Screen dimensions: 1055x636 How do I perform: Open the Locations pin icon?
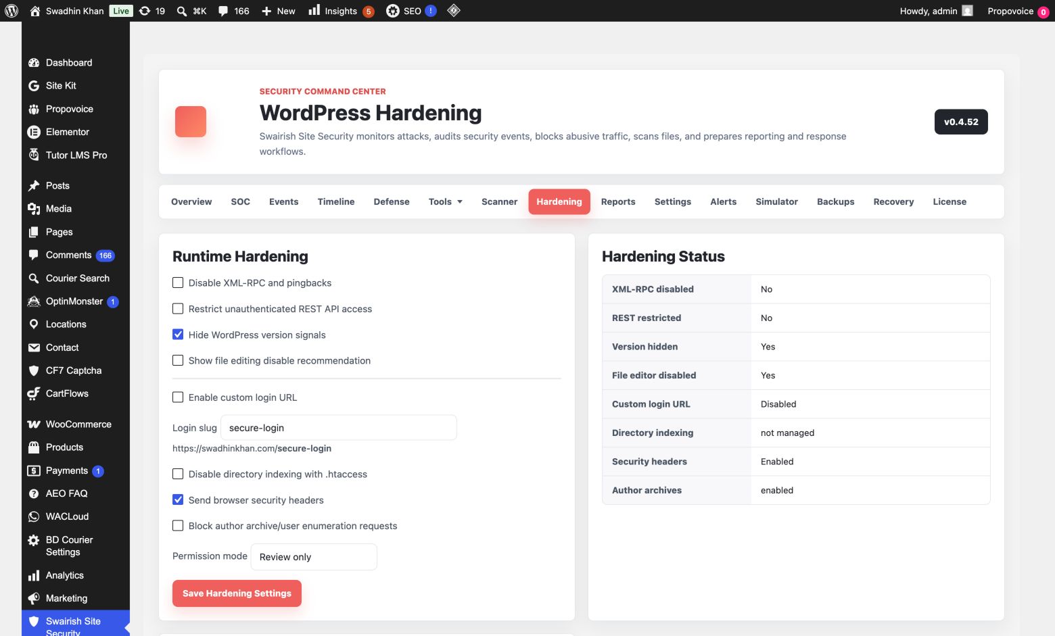tap(34, 324)
